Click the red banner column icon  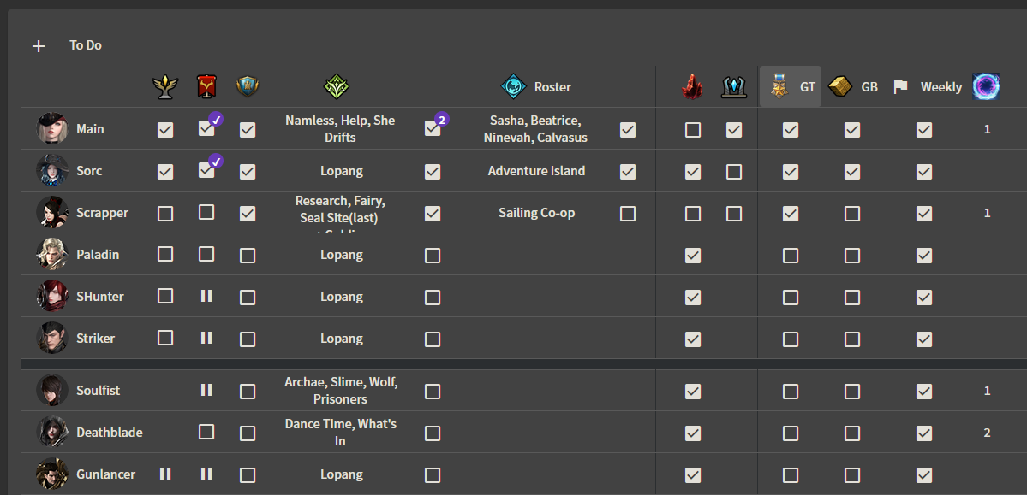click(206, 86)
